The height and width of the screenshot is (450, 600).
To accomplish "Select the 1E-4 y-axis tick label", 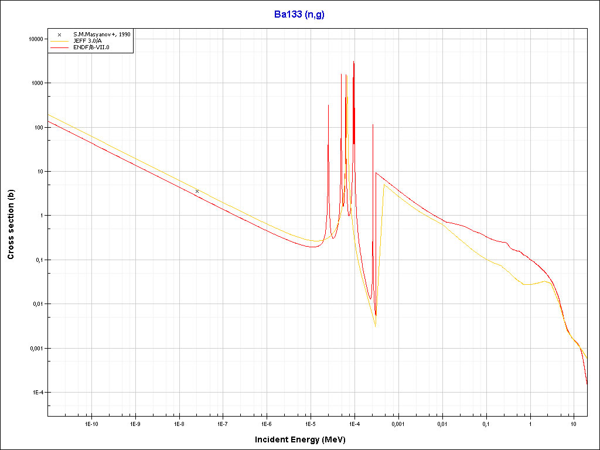I will [x=37, y=393].
